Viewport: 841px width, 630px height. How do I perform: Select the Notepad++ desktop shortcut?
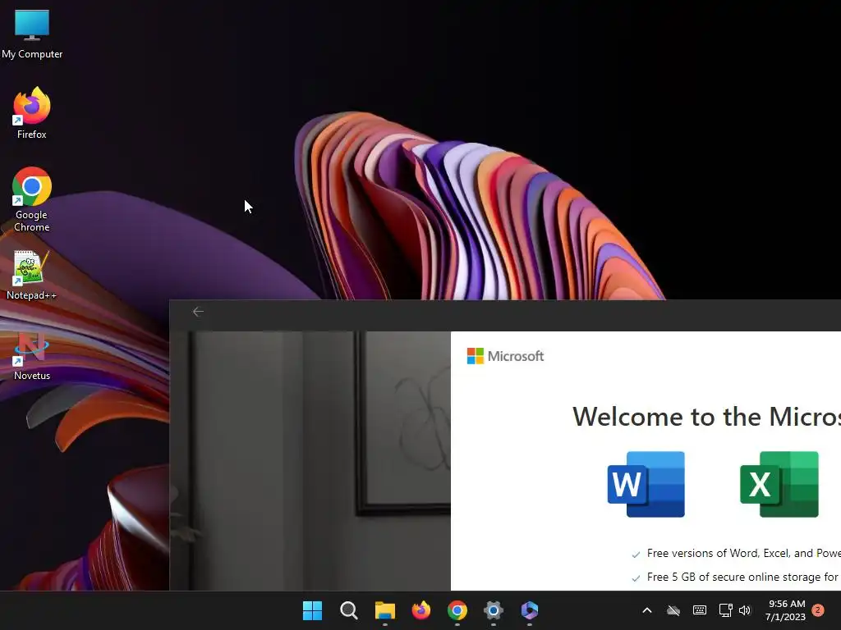[32, 275]
